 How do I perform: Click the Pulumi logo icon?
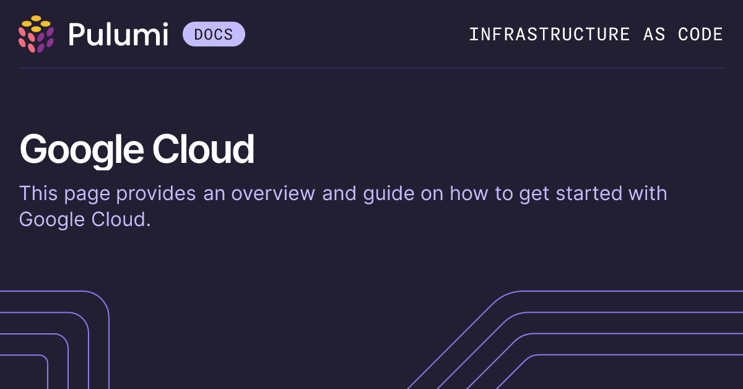point(36,34)
